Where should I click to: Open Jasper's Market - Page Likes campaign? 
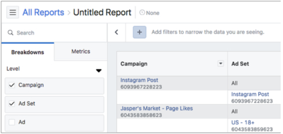(156, 108)
